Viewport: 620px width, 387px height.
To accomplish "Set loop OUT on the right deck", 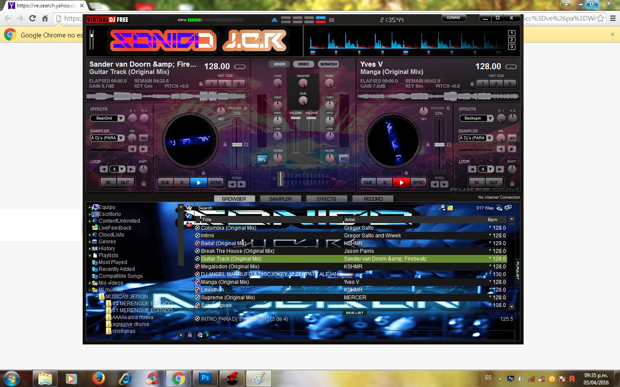I will (493, 182).
